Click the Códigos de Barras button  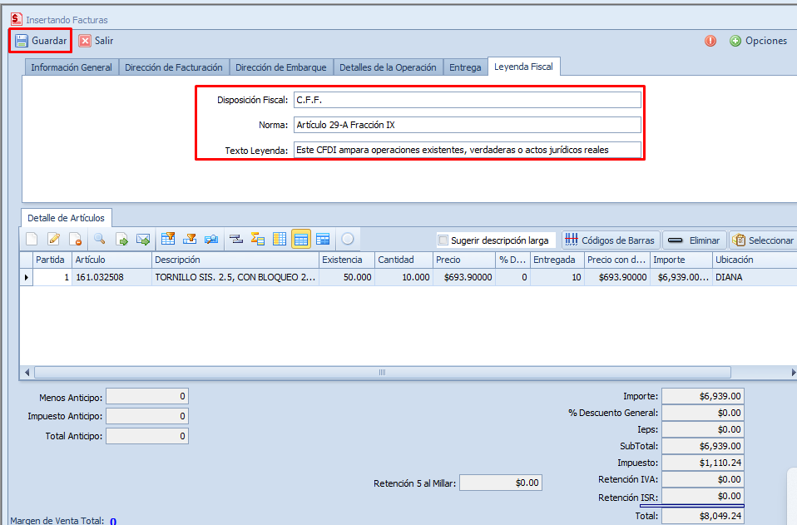click(x=611, y=240)
